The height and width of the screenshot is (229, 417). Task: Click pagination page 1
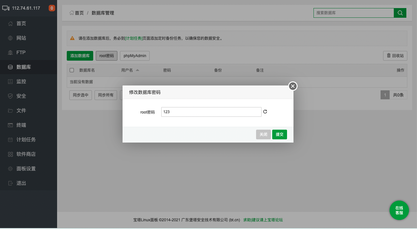click(385, 95)
